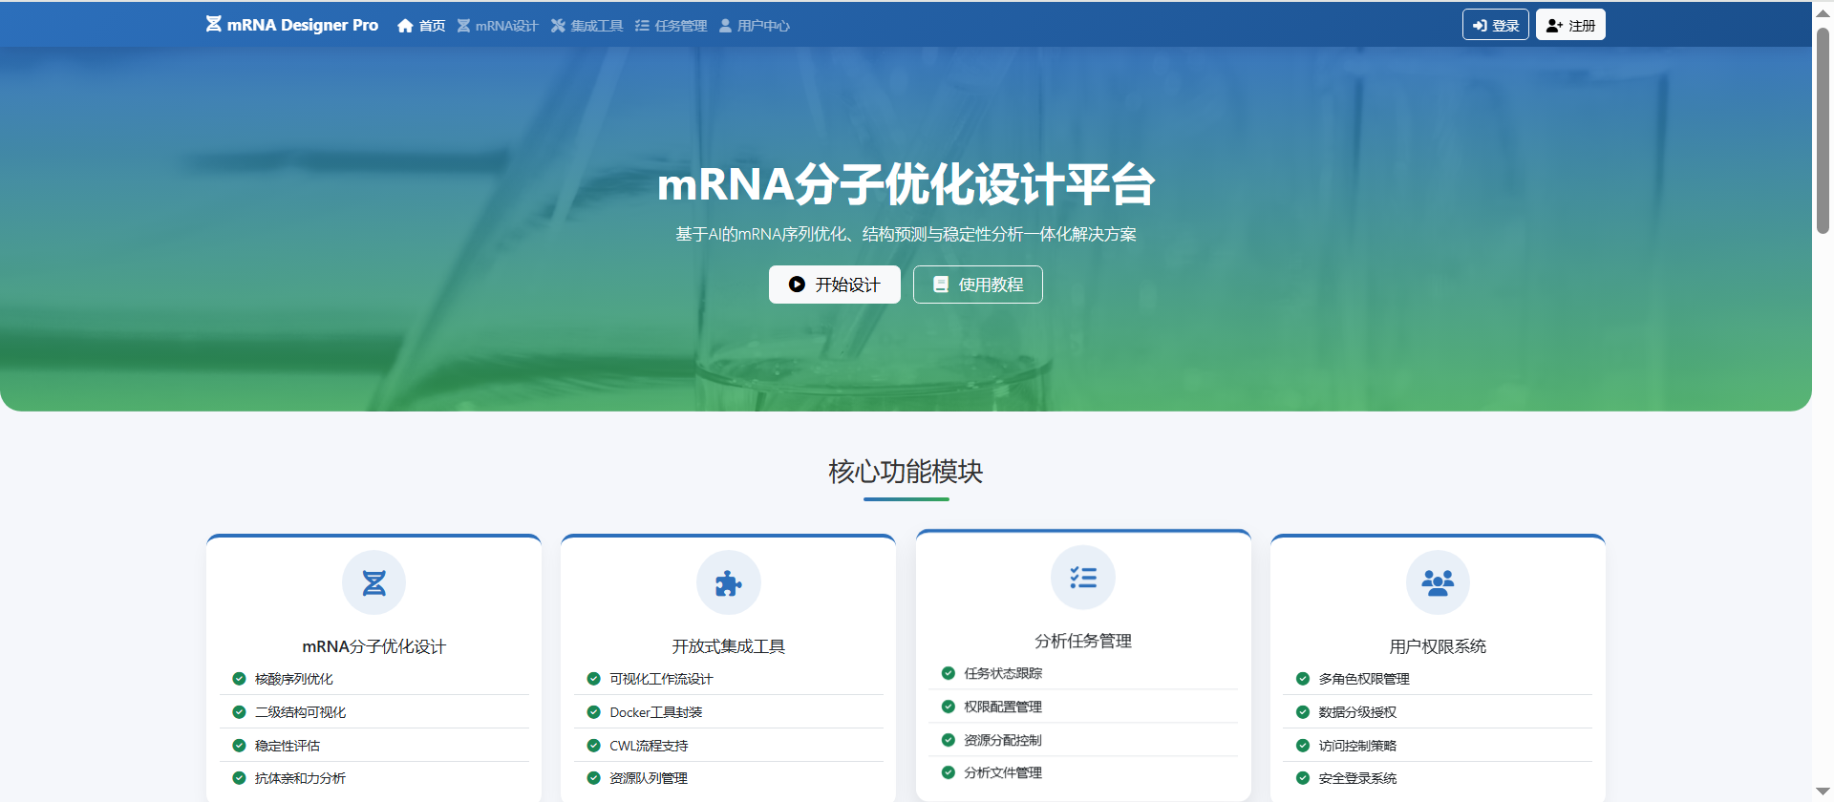Click the 登录 login button

coord(1496,25)
